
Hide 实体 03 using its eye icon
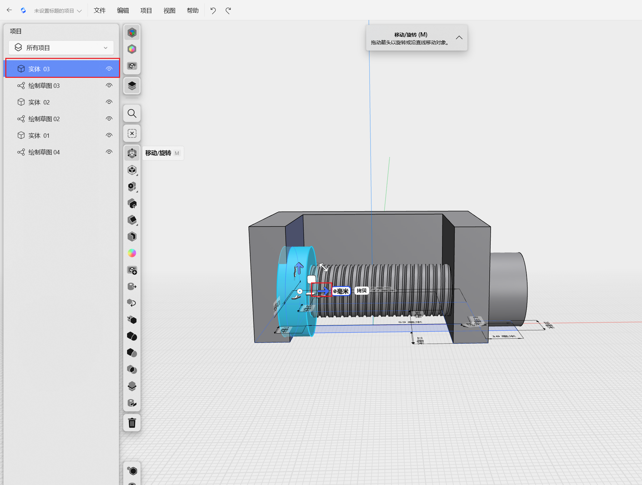[x=109, y=69]
